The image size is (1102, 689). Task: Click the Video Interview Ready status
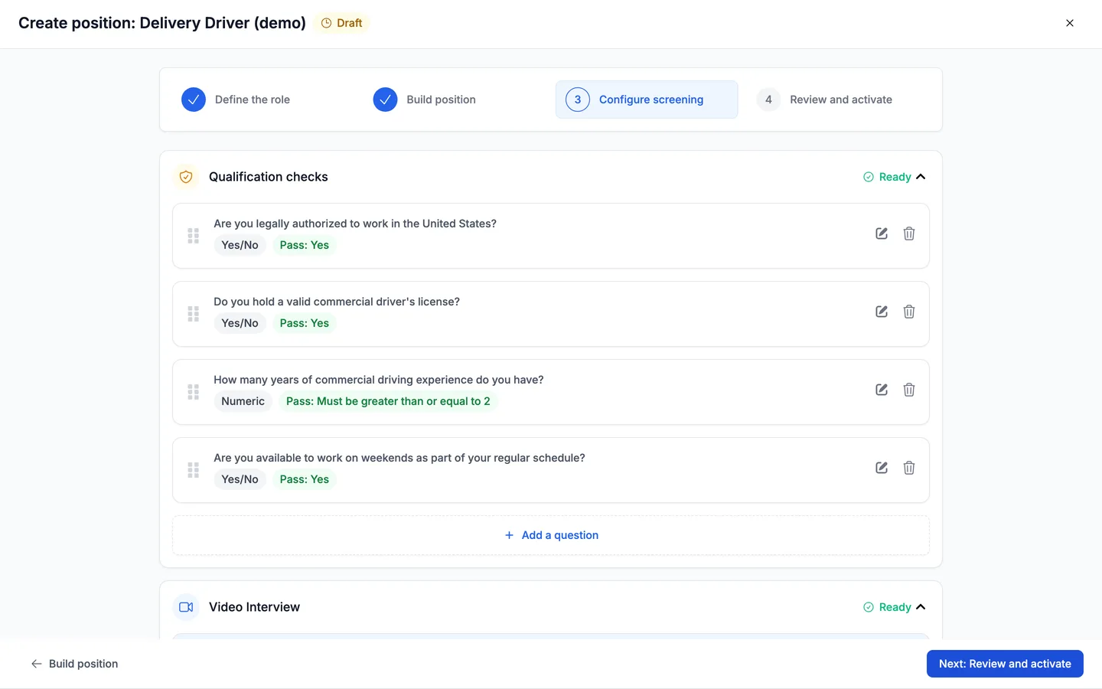pos(887,607)
